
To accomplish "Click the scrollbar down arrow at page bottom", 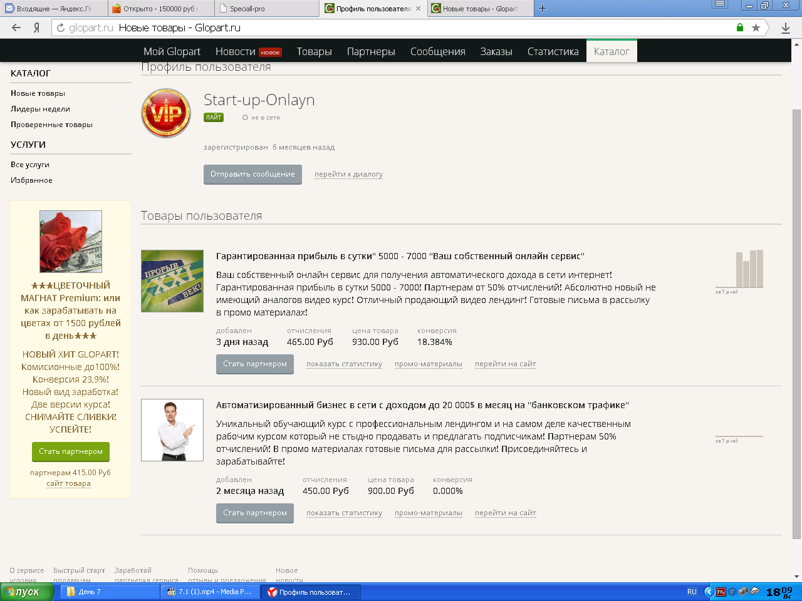I will point(796,577).
